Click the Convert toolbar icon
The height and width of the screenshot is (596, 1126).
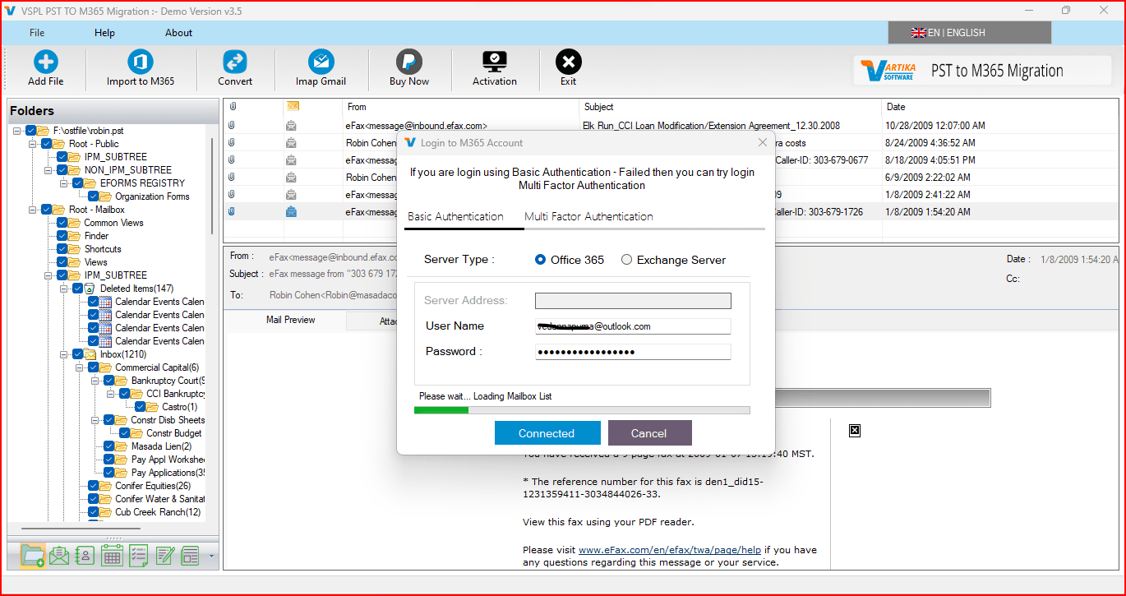[x=235, y=62]
